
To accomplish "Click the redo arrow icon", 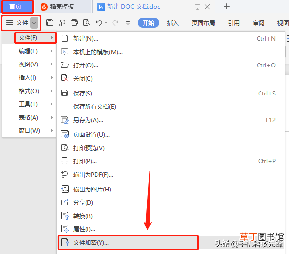I will [x=115, y=23].
